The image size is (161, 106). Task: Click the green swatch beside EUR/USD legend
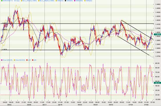pos(1,1)
